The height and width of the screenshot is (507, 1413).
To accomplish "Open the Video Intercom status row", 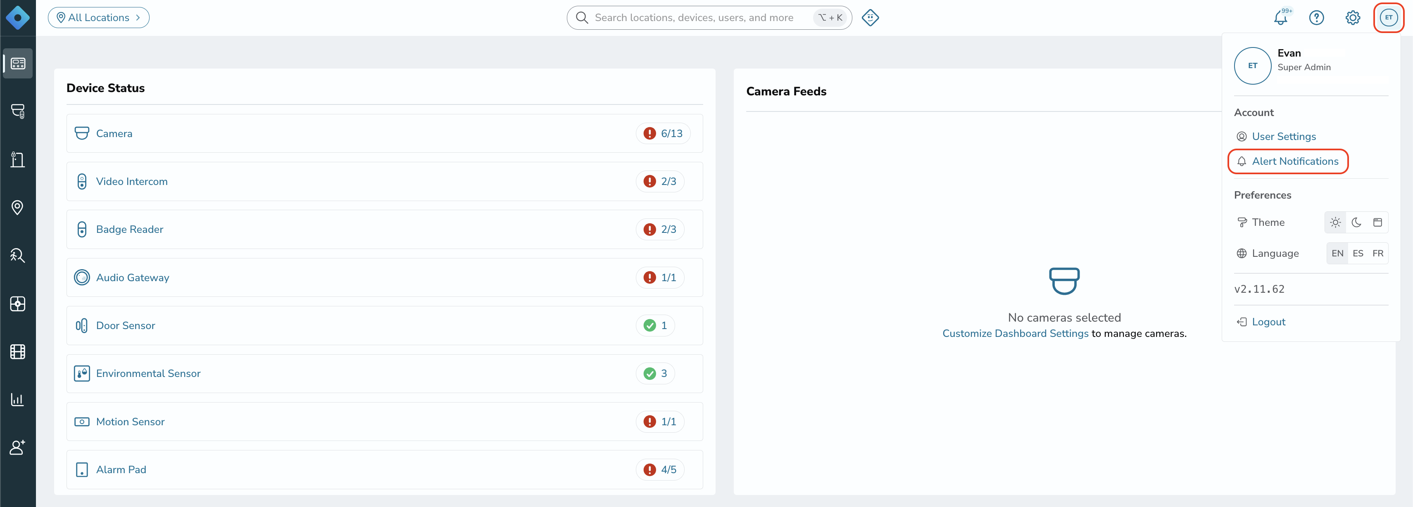I will (385, 181).
